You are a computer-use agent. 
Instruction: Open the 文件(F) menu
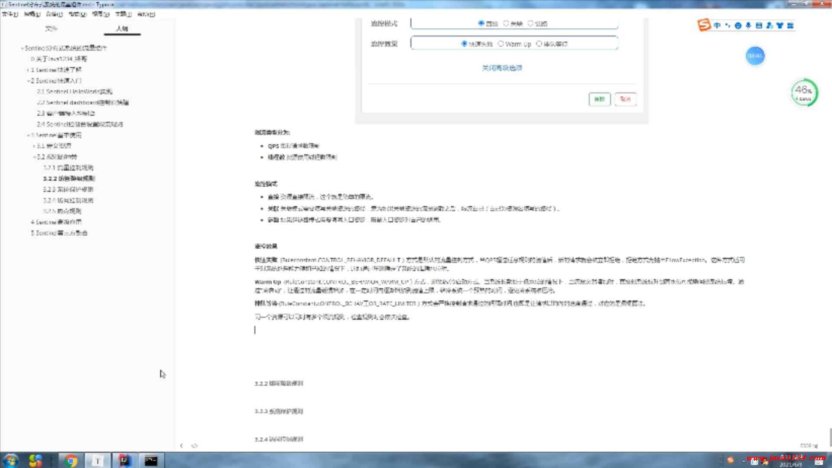[10, 14]
